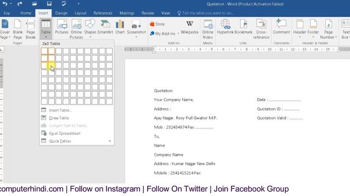Click the 'Date :' line in document

click(279, 100)
